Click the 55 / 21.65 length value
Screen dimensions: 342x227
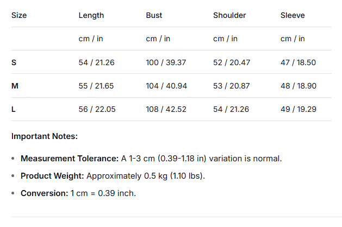pos(96,86)
